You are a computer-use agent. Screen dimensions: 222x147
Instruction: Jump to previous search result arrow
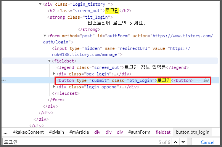(x=175, y=142)
